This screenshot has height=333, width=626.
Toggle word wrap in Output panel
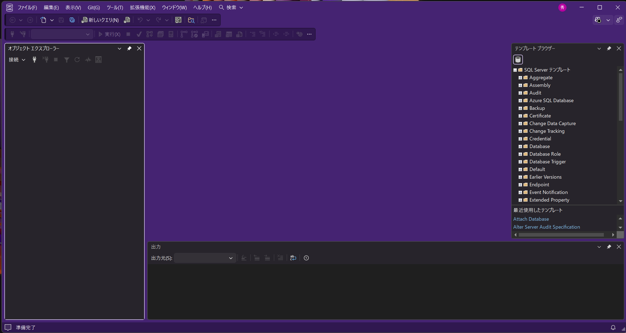coord(293,258)
